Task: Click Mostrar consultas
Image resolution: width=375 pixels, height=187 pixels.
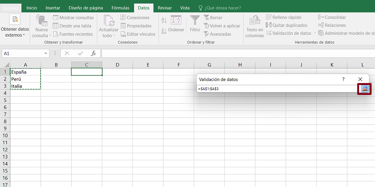Action: click(x=73, y=18)
